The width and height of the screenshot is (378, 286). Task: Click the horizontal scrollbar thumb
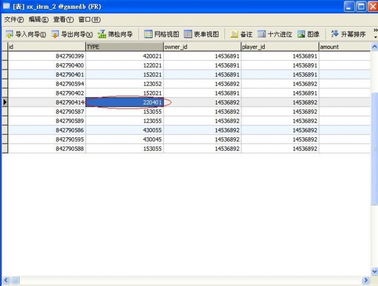15,280
